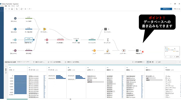Screen dimensions: 181x102
Task: Open the ヘルプ menu
Action: pos(17,6)
